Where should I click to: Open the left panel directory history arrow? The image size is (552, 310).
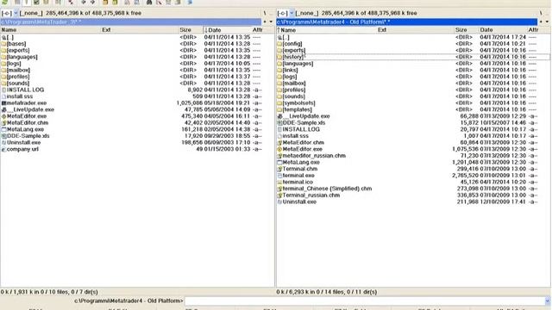pyautogui.click(x=271, y=22)
